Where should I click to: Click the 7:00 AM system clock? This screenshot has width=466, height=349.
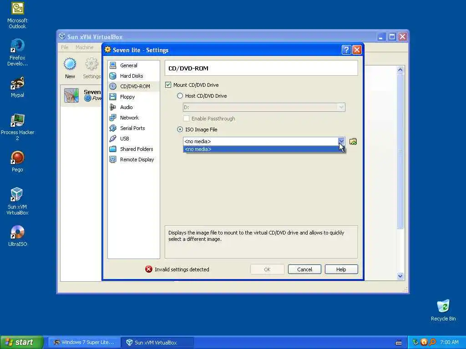[x=449, y=342]
